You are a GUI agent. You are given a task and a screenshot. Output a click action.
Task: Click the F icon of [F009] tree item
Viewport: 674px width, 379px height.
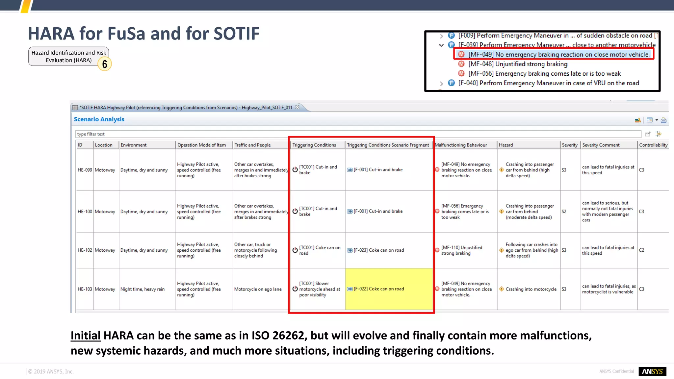(451, 35)
